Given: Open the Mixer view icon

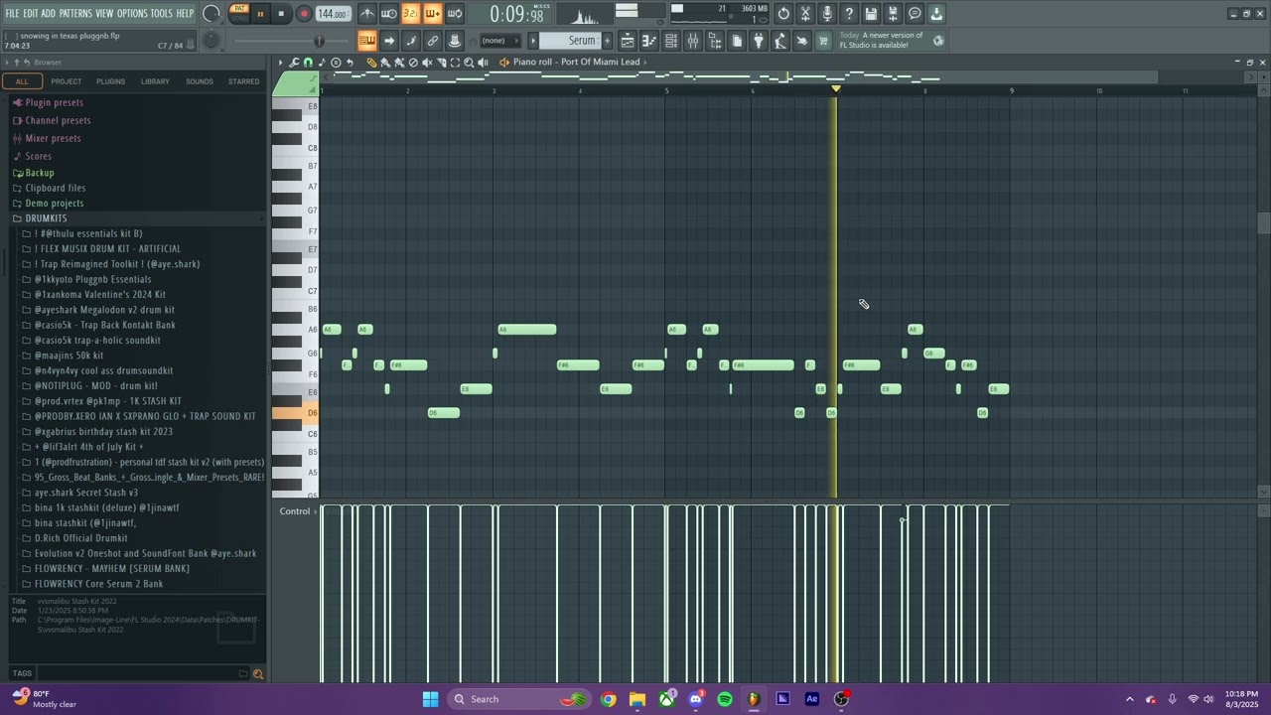Looking at the screenshot, I should 693,41.
